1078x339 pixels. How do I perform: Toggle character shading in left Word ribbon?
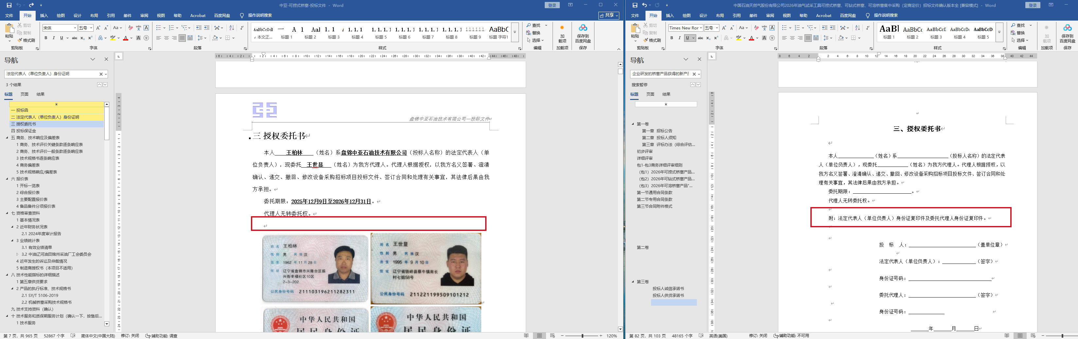pos(138,38)
